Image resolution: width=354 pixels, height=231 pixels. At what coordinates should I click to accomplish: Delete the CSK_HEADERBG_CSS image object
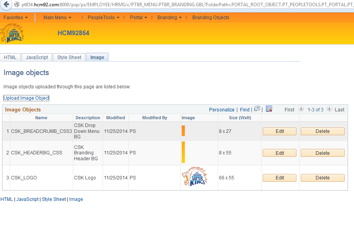323,153
